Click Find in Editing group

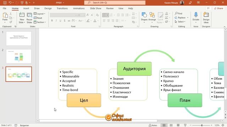tap(178, 13)
